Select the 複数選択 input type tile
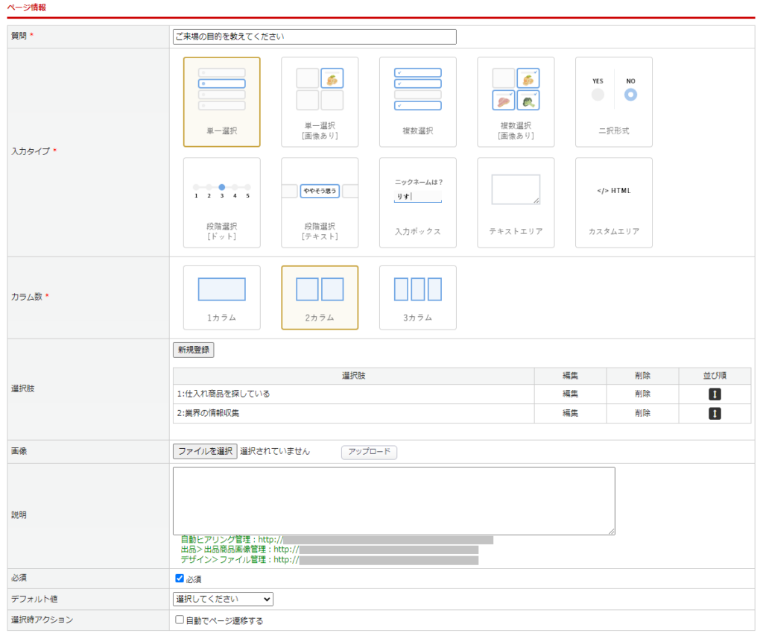 click(x=417, y=102)
